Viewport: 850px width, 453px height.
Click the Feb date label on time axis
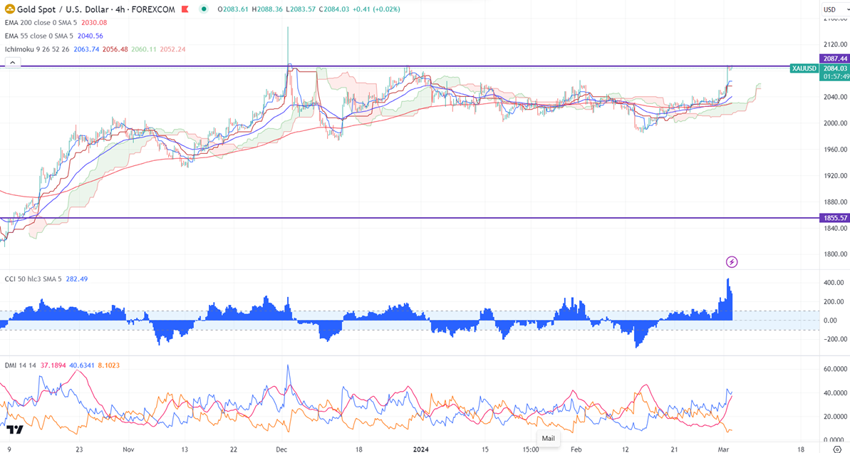pos(576,449)
